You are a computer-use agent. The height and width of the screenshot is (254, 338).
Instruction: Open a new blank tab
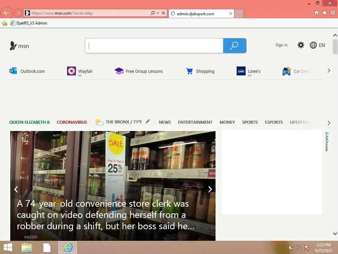[239, 14]
